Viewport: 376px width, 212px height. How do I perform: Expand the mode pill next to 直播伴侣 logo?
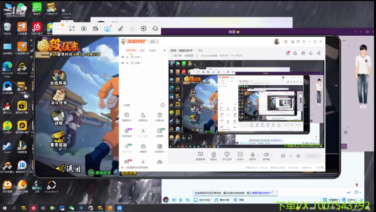click(154, 41)
